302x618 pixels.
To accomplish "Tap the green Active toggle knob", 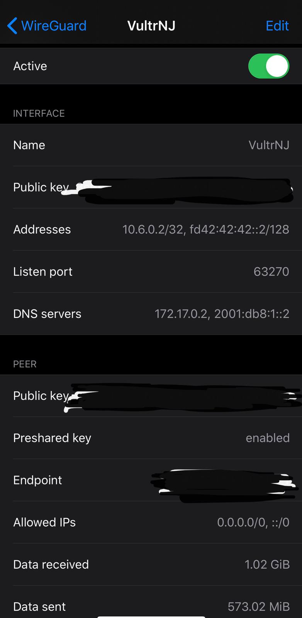I will click(x=277, y=66).
